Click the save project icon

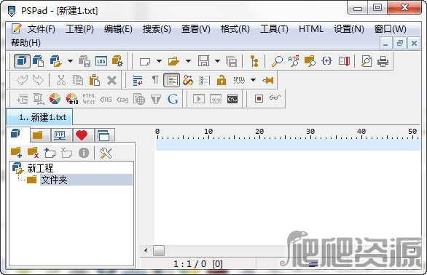tap(85, 61)
